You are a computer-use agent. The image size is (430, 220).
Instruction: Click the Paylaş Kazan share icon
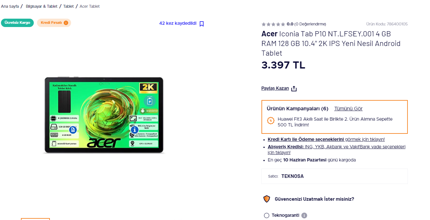tap(294, 89)
